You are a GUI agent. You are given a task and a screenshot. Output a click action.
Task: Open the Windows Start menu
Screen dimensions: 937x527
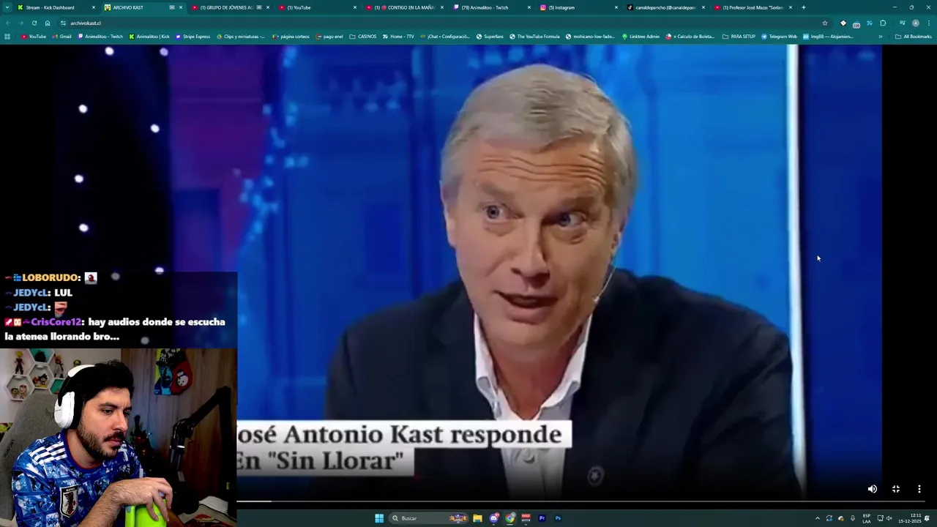pos(379,518)
